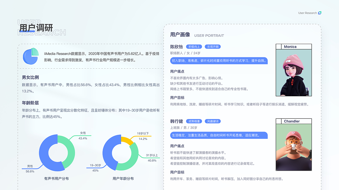Image resolution: width=339 pixels, height=190 pixels.
Task: Click the line 听书前不能快速了解演播者的演播水平。
Action: point(199,153)
